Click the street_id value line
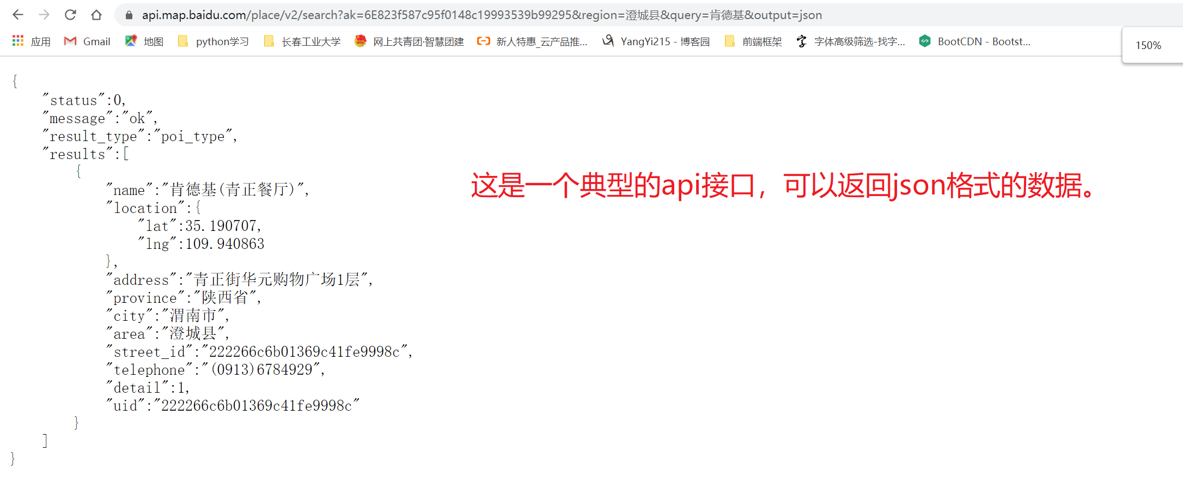Screen dimensions: 1183x494 point(259,351)
